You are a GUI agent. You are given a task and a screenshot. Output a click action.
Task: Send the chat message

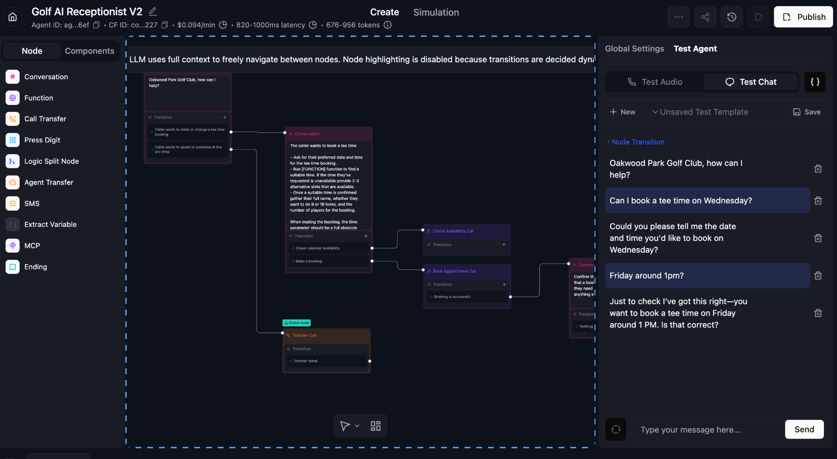(x=804, y=429)
